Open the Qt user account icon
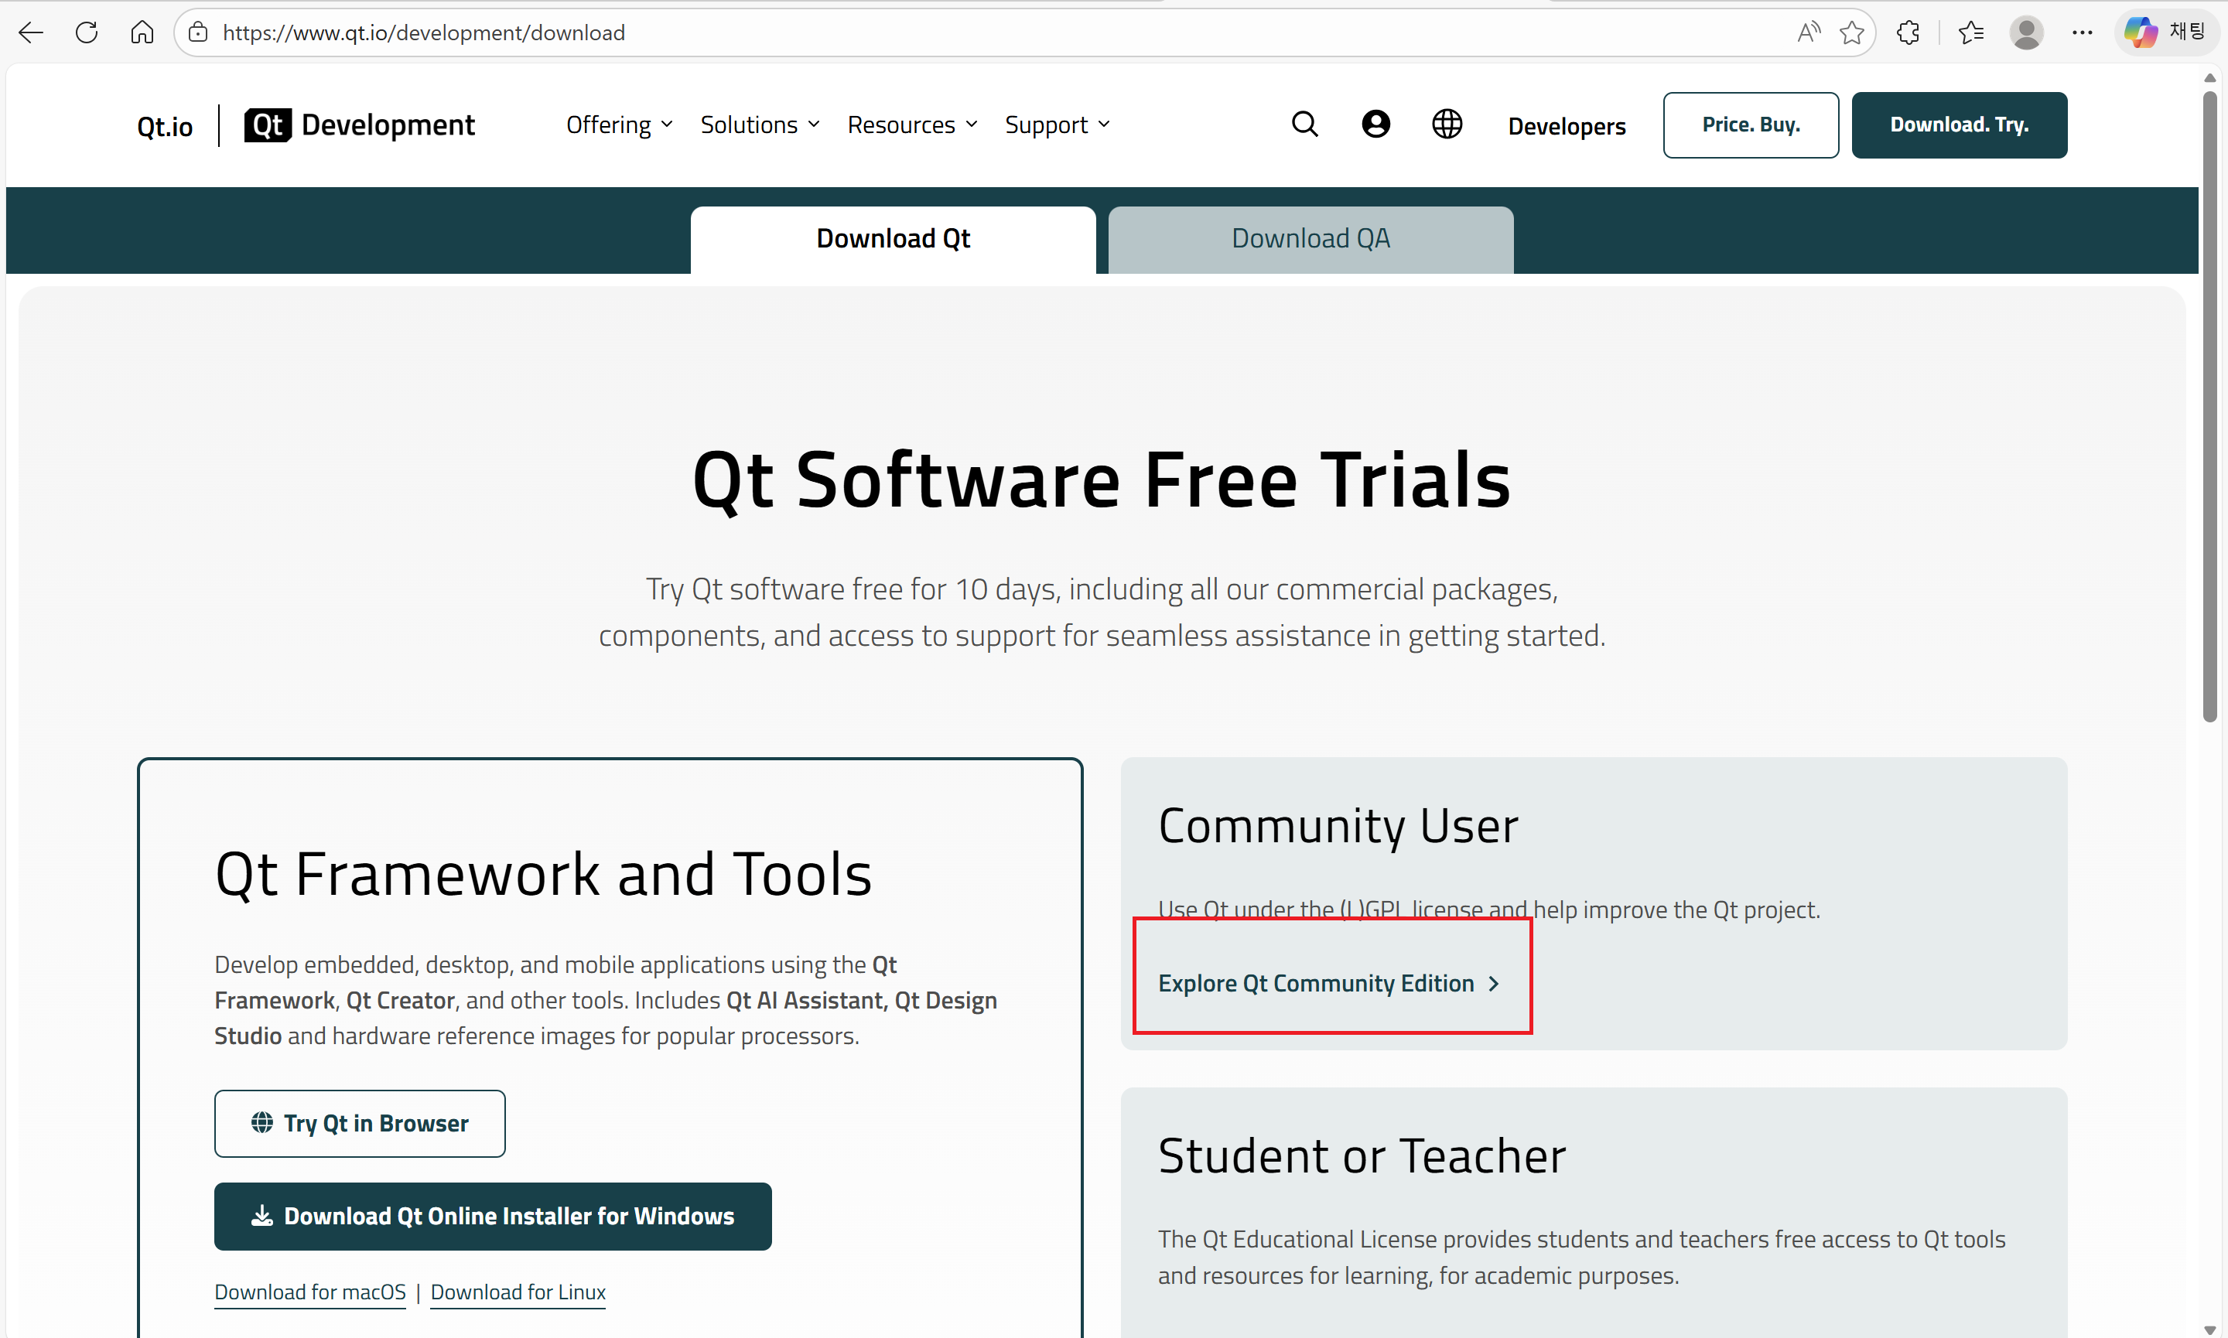This screenshot has height=1338, width=2228. [x=1375, y=125]
